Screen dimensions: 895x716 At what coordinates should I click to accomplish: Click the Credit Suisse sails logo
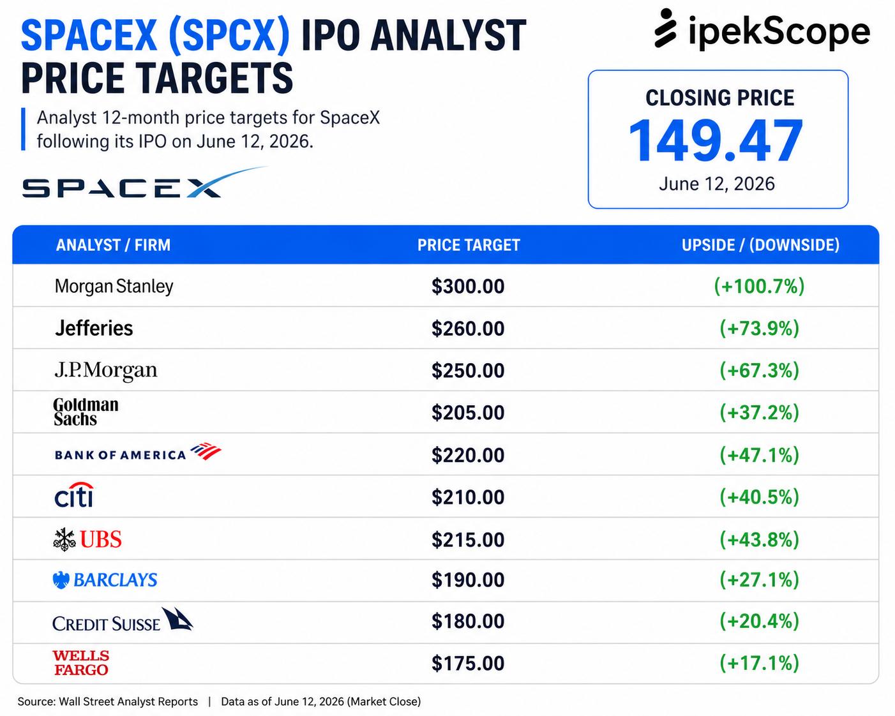(x=177, y=619)
